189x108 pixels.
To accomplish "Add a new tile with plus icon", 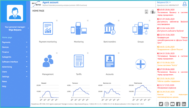I will [x=140, y=64].
